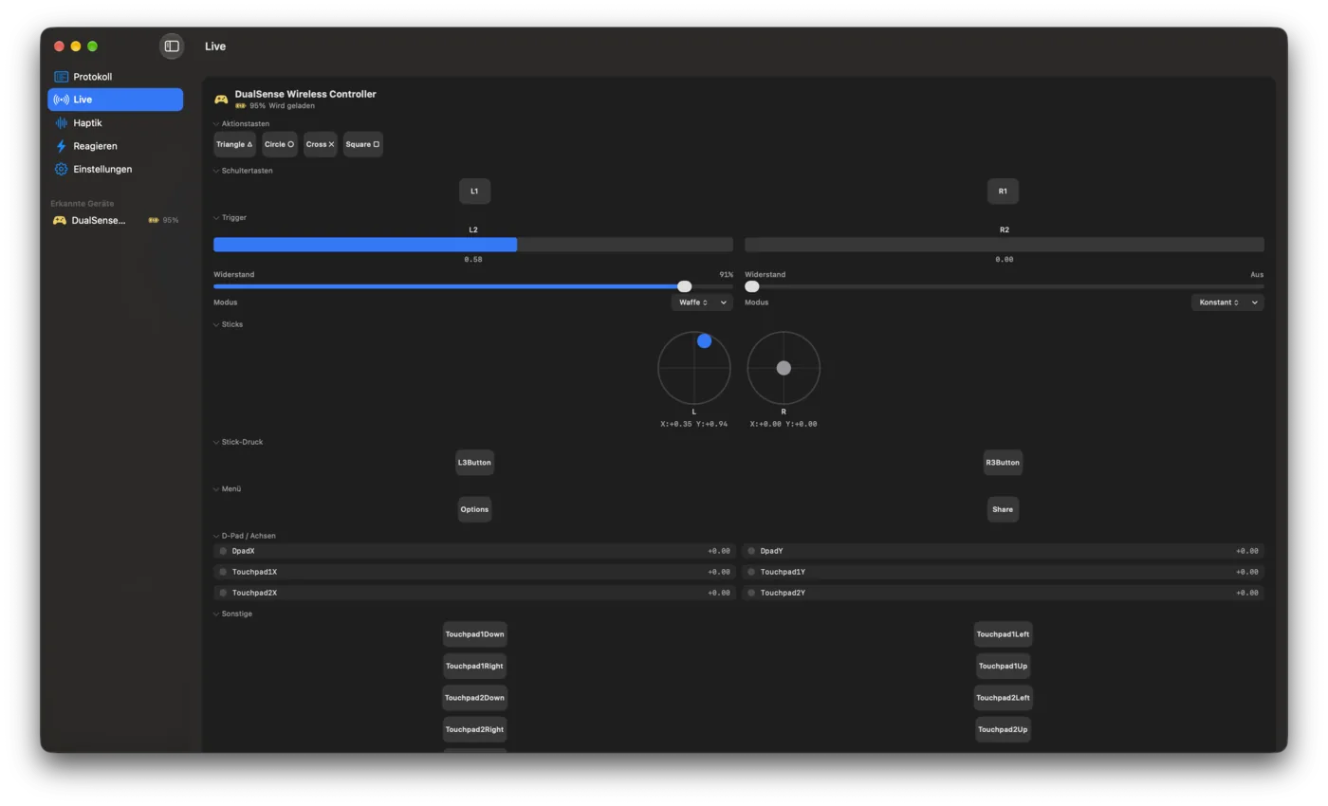Collapse the Aktionstasten section
This screenshot has width=1328, height=806.
(x=216, y=124)
